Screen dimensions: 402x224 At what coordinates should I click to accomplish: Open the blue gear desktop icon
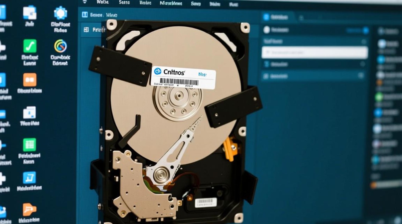coord(60,13)
